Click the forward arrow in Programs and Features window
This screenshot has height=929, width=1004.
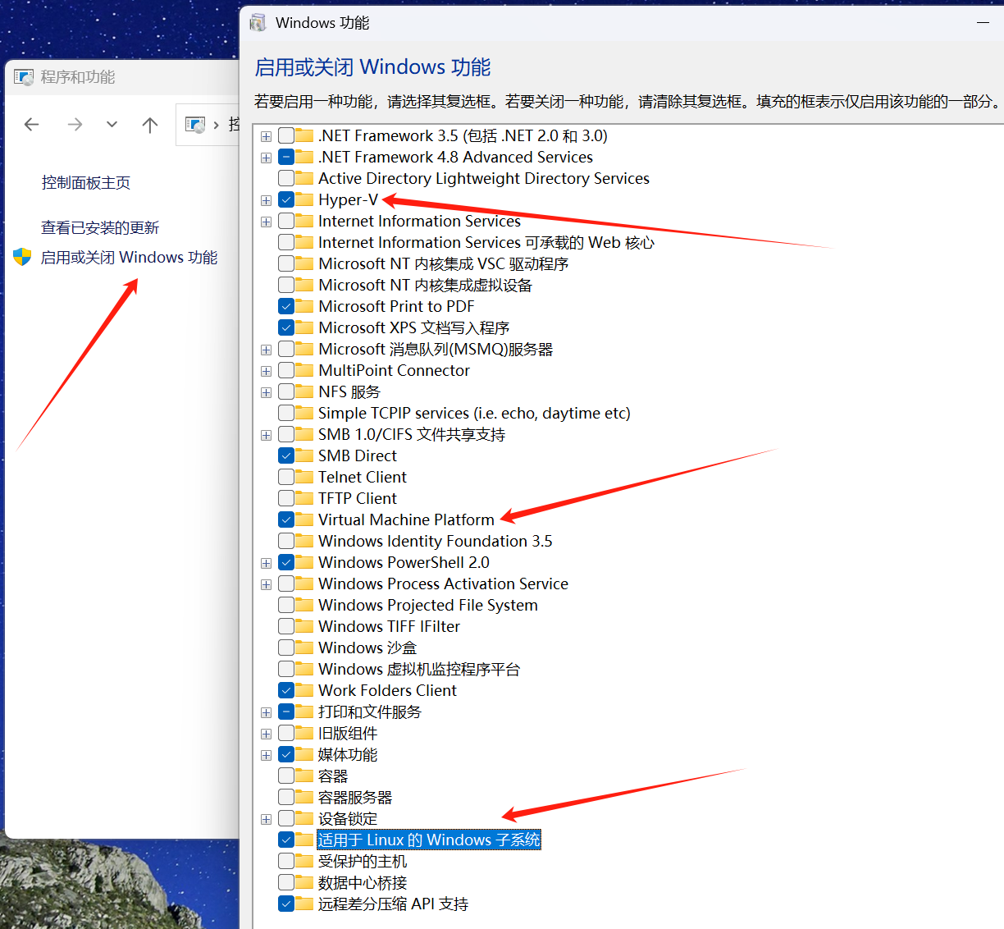click(75, 125)
